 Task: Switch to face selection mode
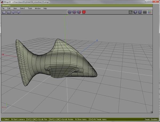point(79,12)
